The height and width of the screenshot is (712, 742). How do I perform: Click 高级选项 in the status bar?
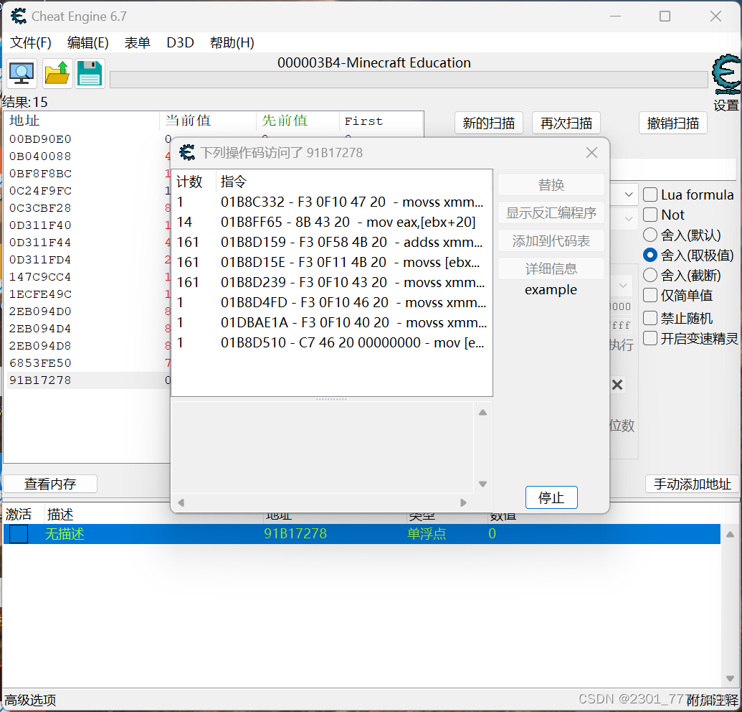[x=30, y=700]
